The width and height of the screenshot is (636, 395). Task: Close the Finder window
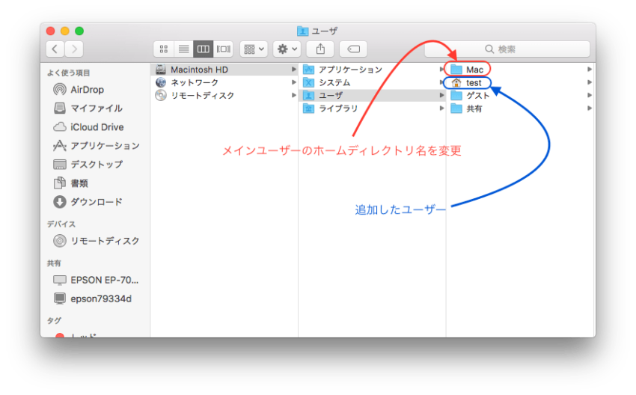coord(51,31)
